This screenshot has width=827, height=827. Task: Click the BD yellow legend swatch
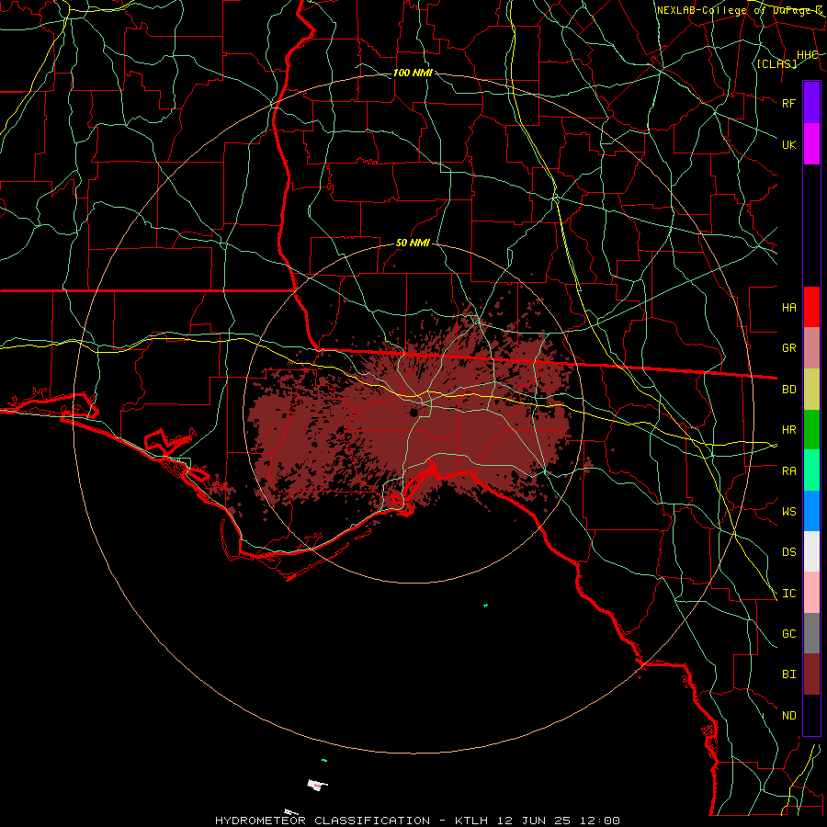tap(811, 389)
